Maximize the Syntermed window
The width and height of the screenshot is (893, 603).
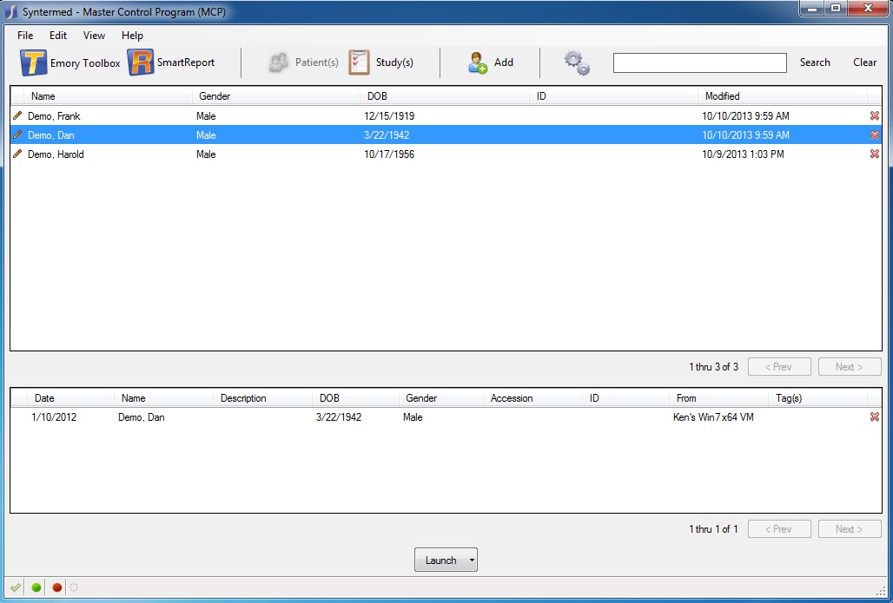(x=836, y=9)
